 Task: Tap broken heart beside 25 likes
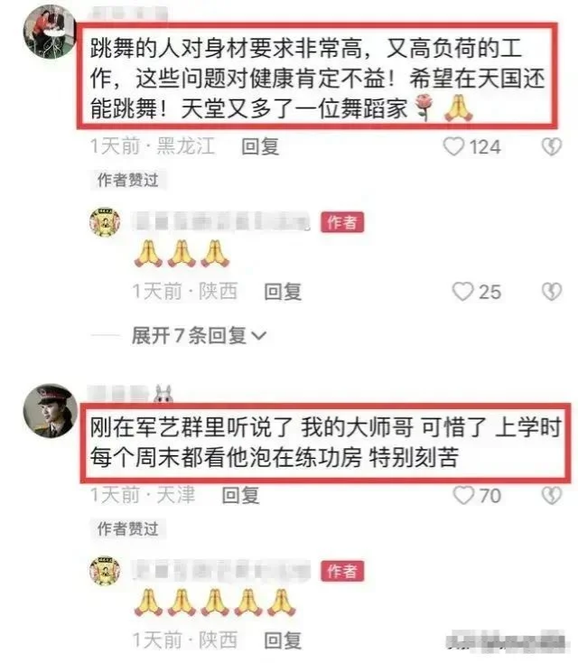coord(552,292)
